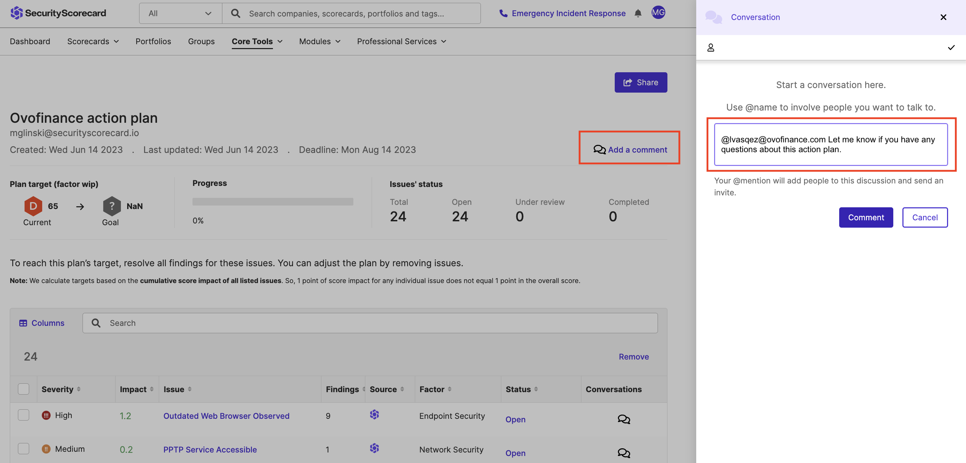966x463 pixels.
Task: Click the D grade current score badge
Action: click(33, 206)
